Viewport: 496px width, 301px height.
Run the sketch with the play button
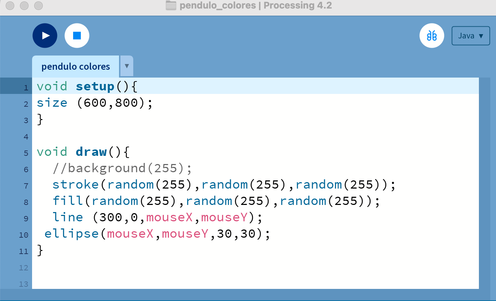[45, 36]
